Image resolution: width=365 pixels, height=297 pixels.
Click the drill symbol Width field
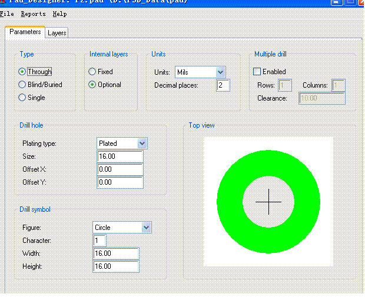(x=116, y=253)
